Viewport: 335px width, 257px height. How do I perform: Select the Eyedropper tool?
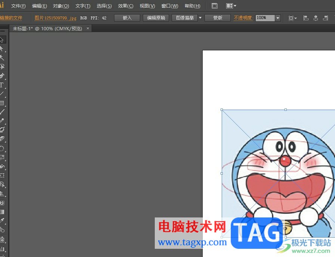2,221
